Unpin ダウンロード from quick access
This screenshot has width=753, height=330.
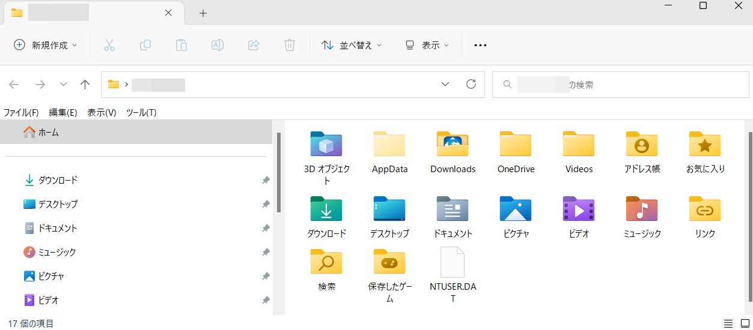266,180
